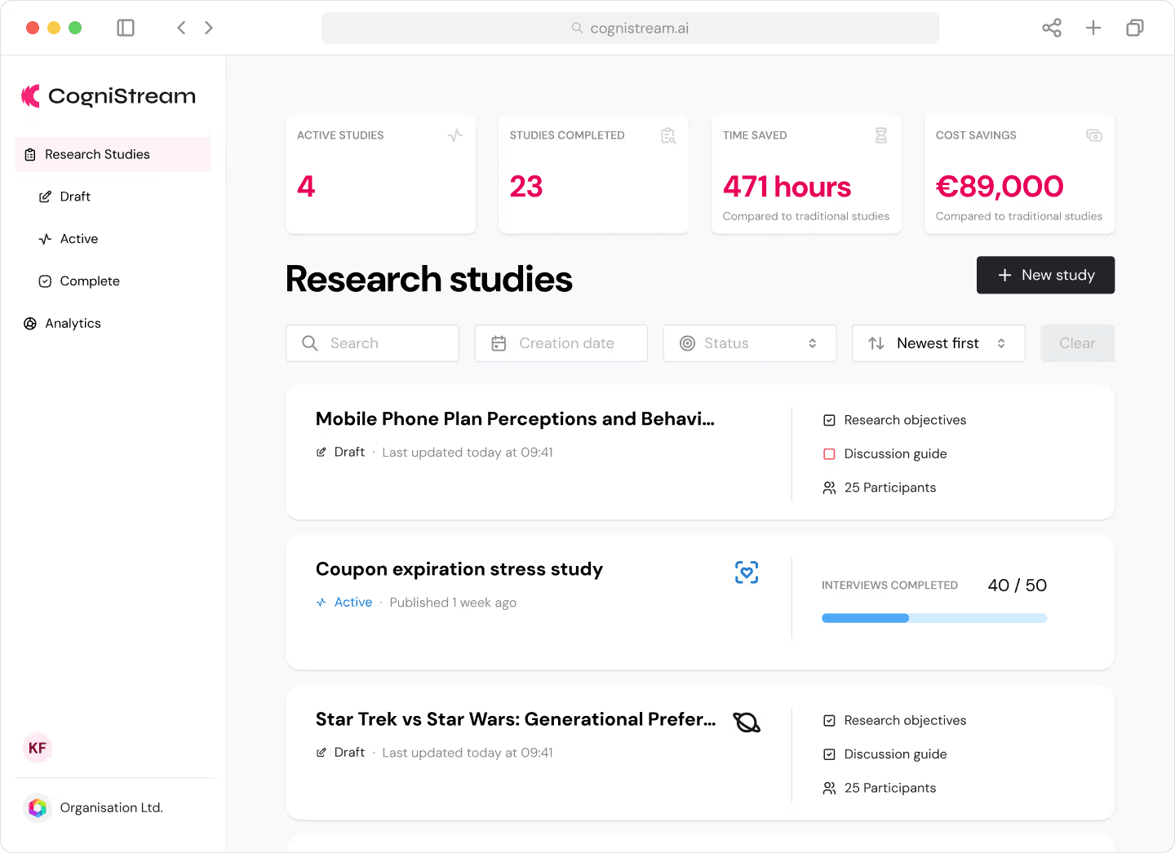Click participants icon in Mobile Phone Plan card
This screenshot has width=1175, height=853.
coord(829,488)
